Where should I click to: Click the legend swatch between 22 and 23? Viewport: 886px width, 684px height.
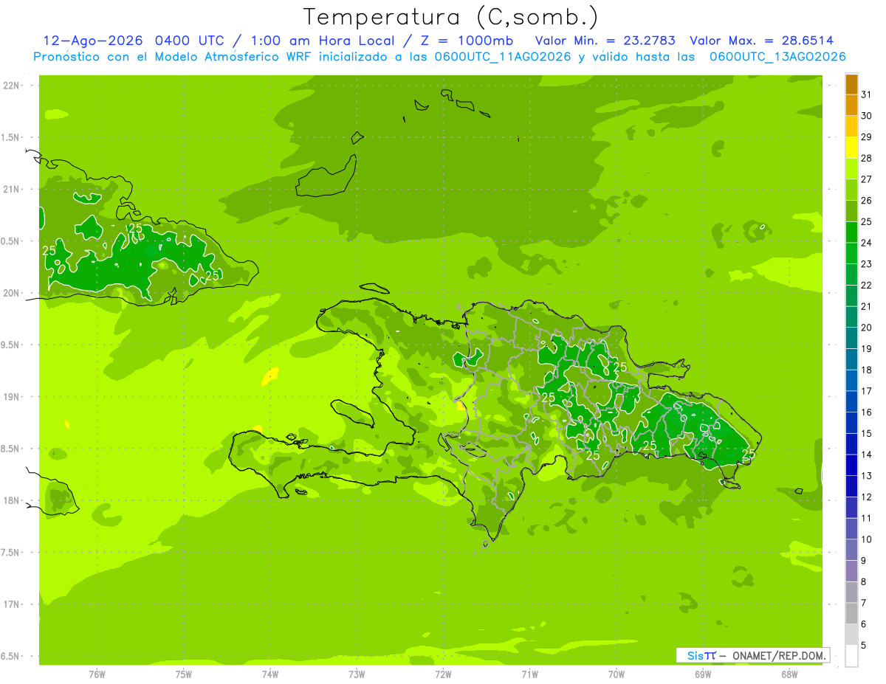851,274
